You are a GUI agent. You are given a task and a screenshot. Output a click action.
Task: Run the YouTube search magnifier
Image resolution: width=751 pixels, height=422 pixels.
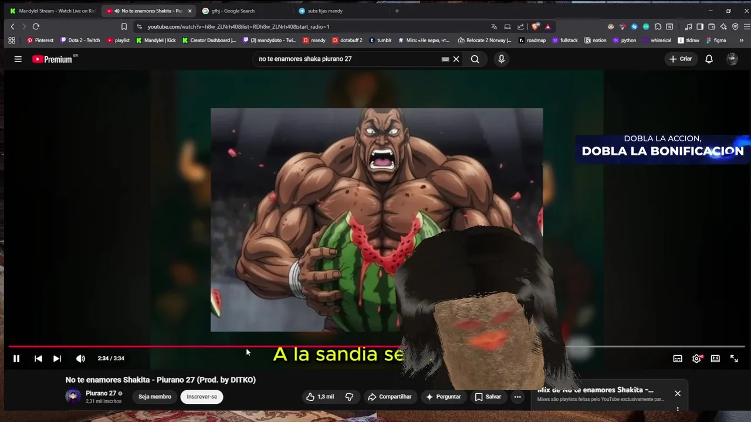tap(475, 59)
